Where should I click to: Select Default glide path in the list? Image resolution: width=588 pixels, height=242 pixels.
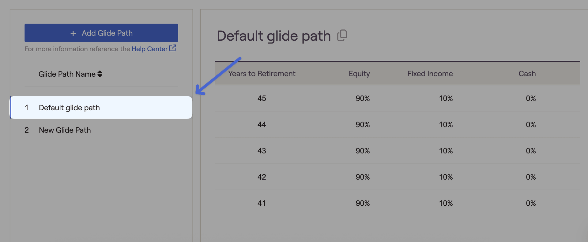pyautogui.click(x=69, y=108)
